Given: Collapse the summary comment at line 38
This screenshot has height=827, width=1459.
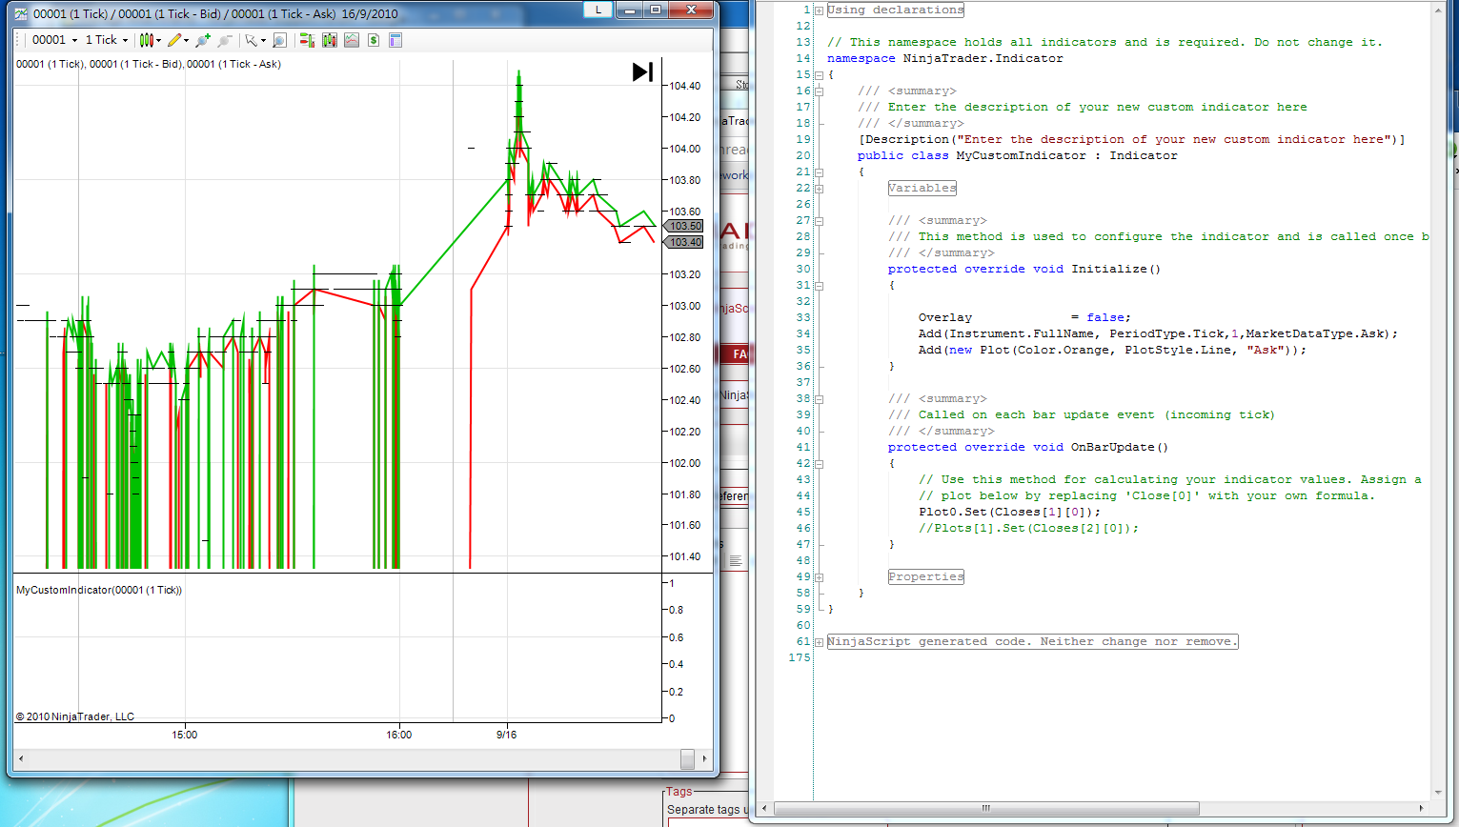Looking at the screenshot, I should 819,399.
